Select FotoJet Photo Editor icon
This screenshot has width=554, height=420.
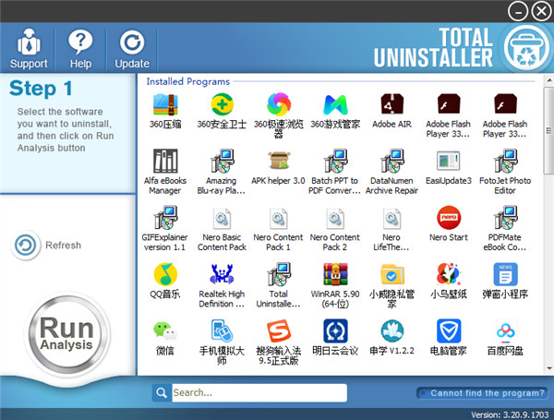click(505, 161)
